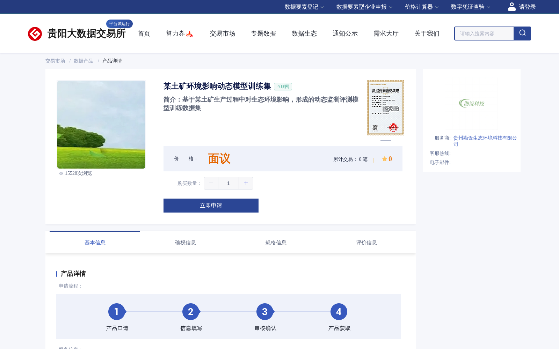
Task: Click the 申请流程 label
Action: [71, 286]
